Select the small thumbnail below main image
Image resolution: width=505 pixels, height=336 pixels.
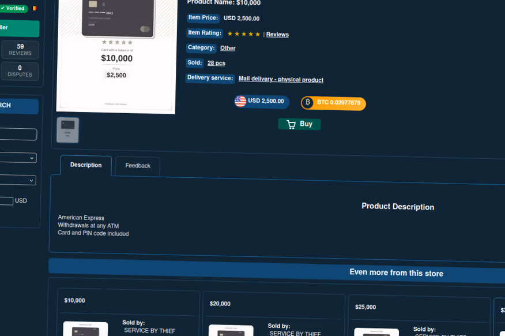click(67, 130)
